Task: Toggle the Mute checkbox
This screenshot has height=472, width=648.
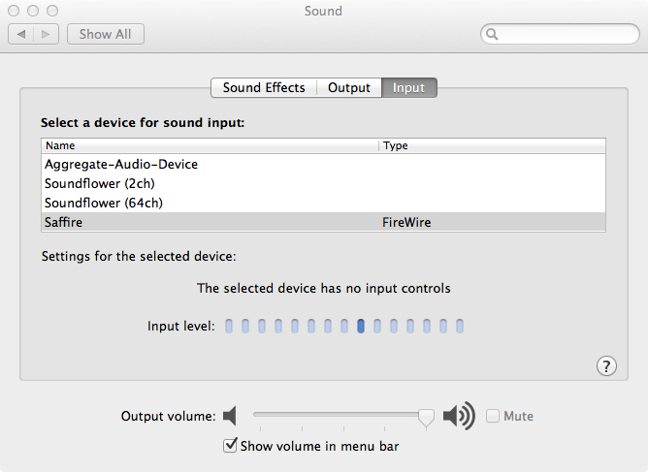Action: click(493, 417)
